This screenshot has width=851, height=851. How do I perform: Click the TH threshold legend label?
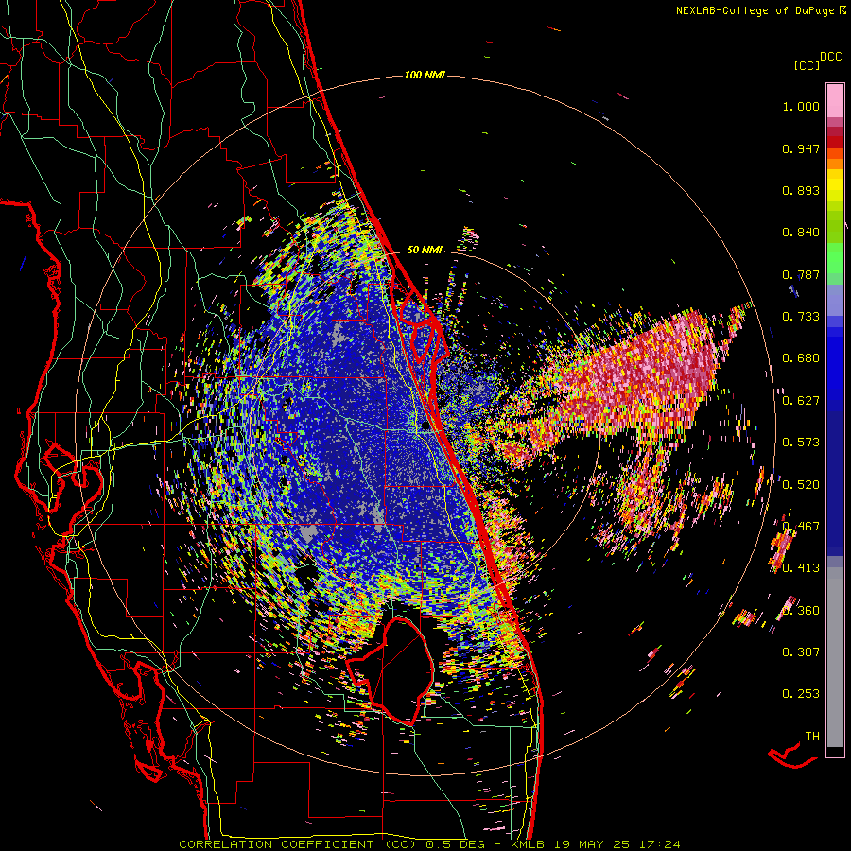click(x=812, y=736)
